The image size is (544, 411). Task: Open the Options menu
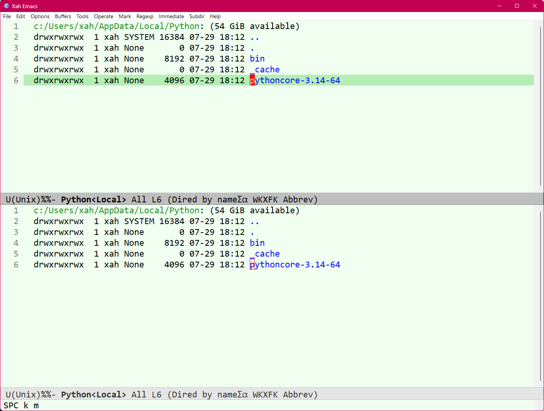40,16
